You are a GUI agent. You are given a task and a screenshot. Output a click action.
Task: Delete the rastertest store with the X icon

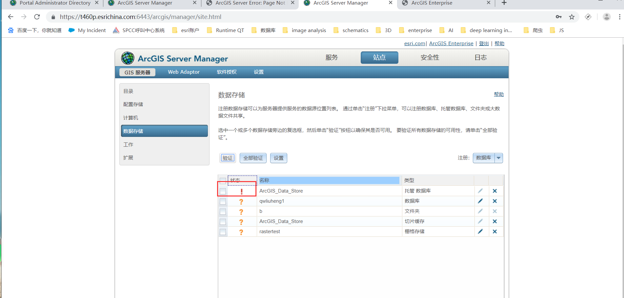[495, 232]
